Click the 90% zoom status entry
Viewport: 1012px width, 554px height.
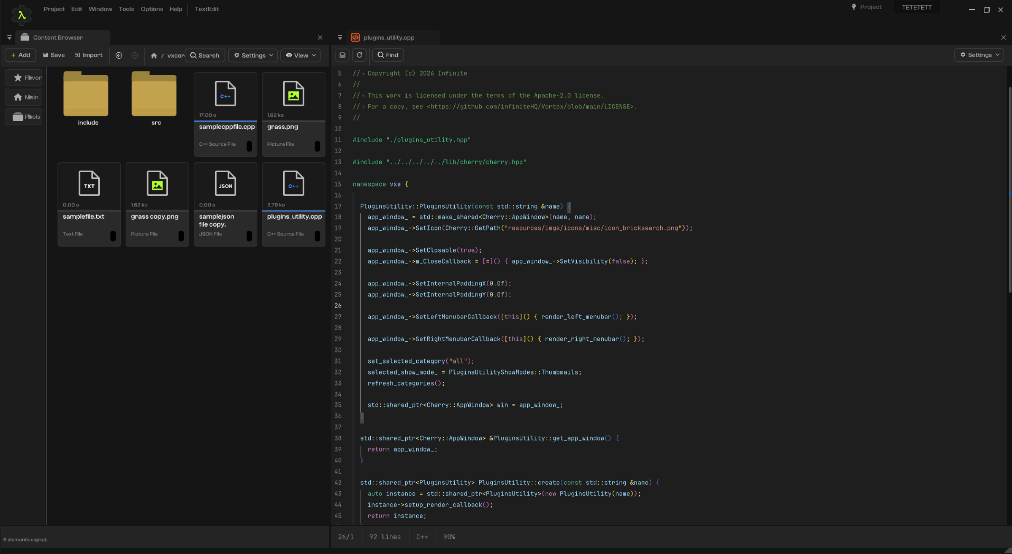pyautogui.click(x=449, y=537)
